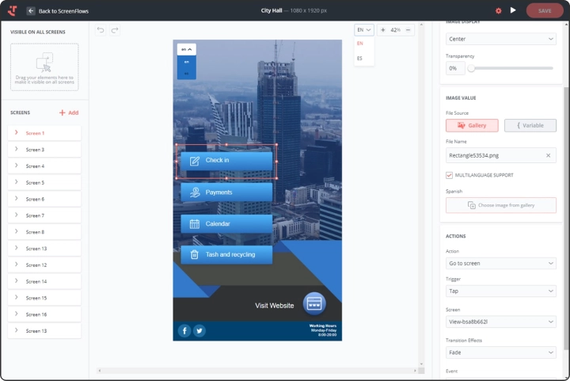Select Screen 16 in the list
Screen dimensions: 570x381
(44, 314)
